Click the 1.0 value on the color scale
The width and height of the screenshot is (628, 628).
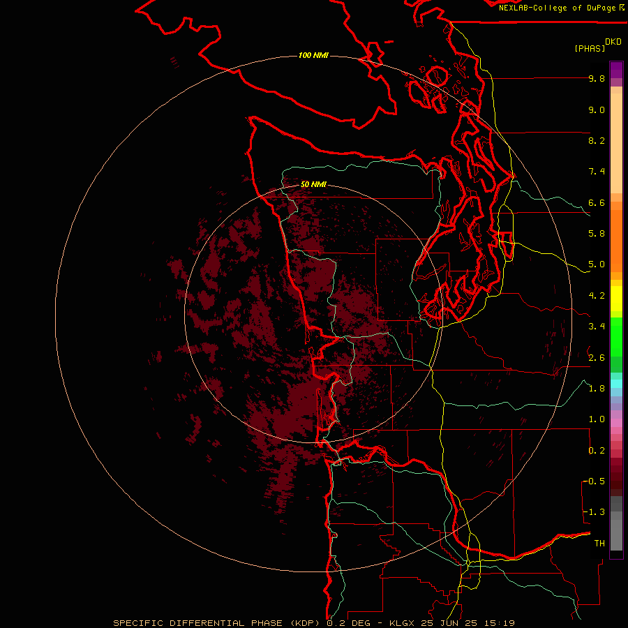pos(597,419)
